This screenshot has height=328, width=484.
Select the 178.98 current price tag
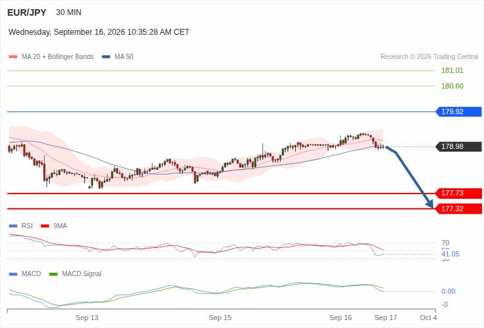tap(458, 146)
